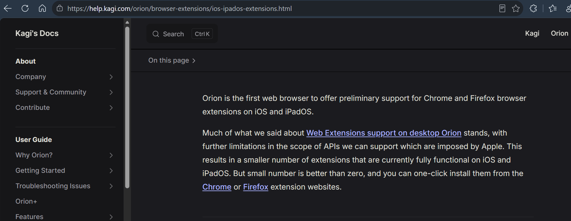Select Support & Community in the sidebar
The image size is (571, 221).
[51, 92]
